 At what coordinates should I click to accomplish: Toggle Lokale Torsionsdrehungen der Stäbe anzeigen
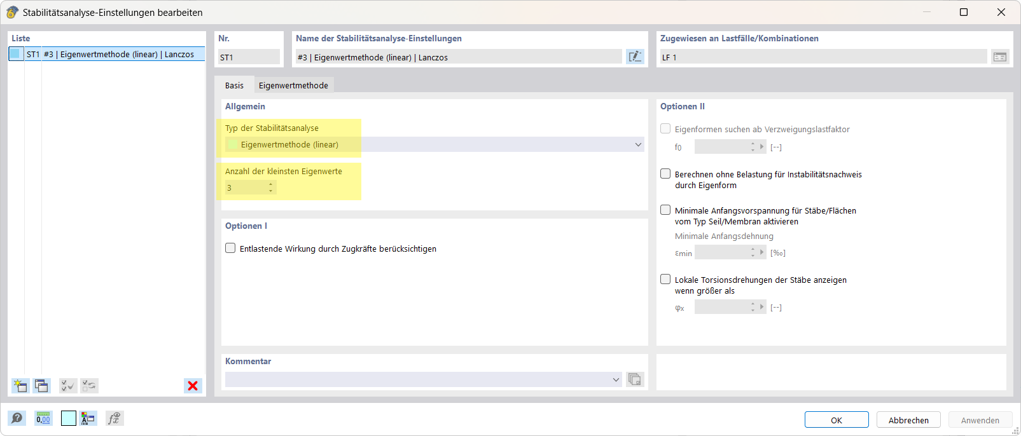tap(665, 279)
